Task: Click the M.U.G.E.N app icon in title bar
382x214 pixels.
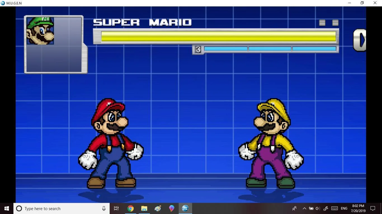Action: point(3,3)
